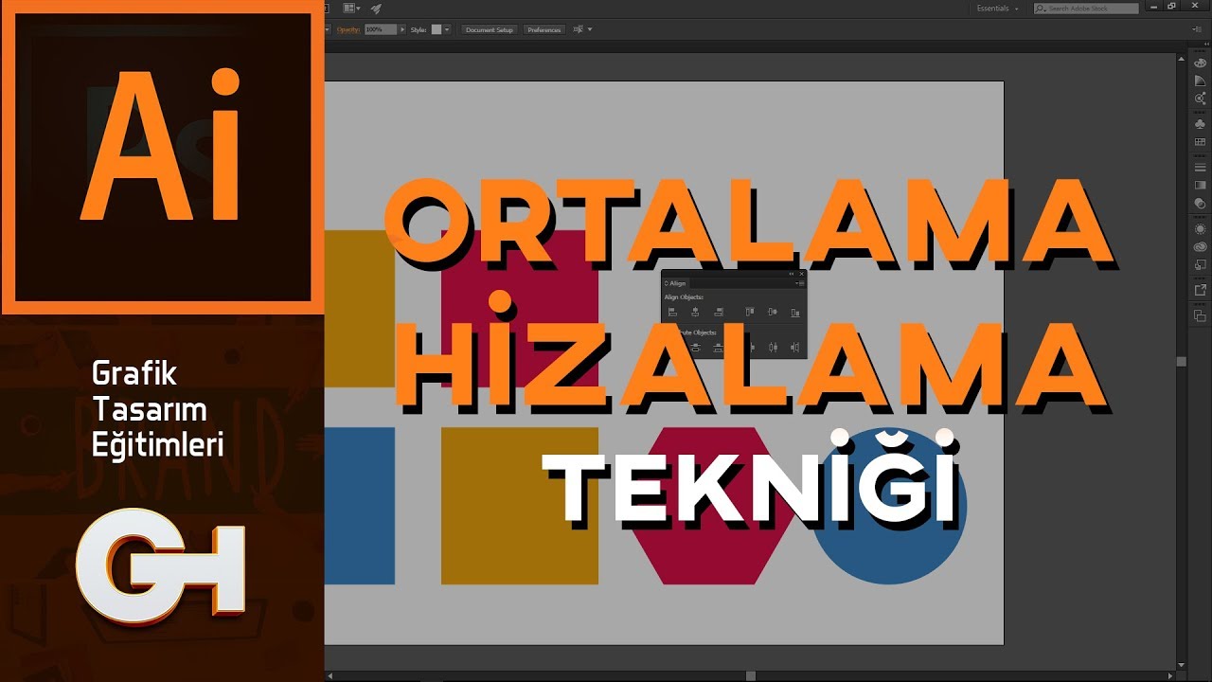The width and height of the screenshot is (1212, 682).
Task: Open the Color panel from the dock
Action: click(x=1200, y=63)
